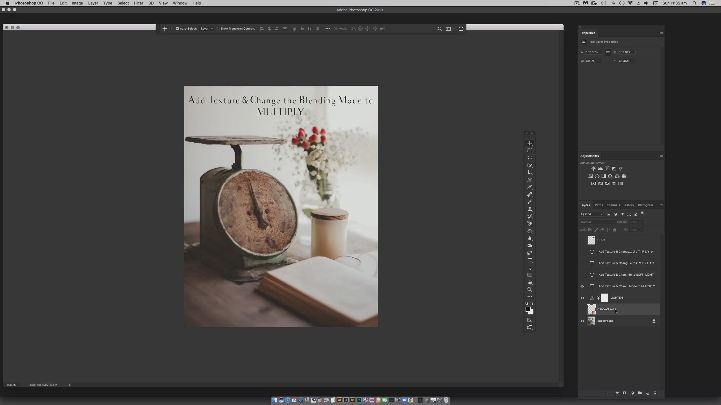The height and width of the screenshot is (405, 721).
Task: Hide the Background layer
Action: tap(582, 321)
